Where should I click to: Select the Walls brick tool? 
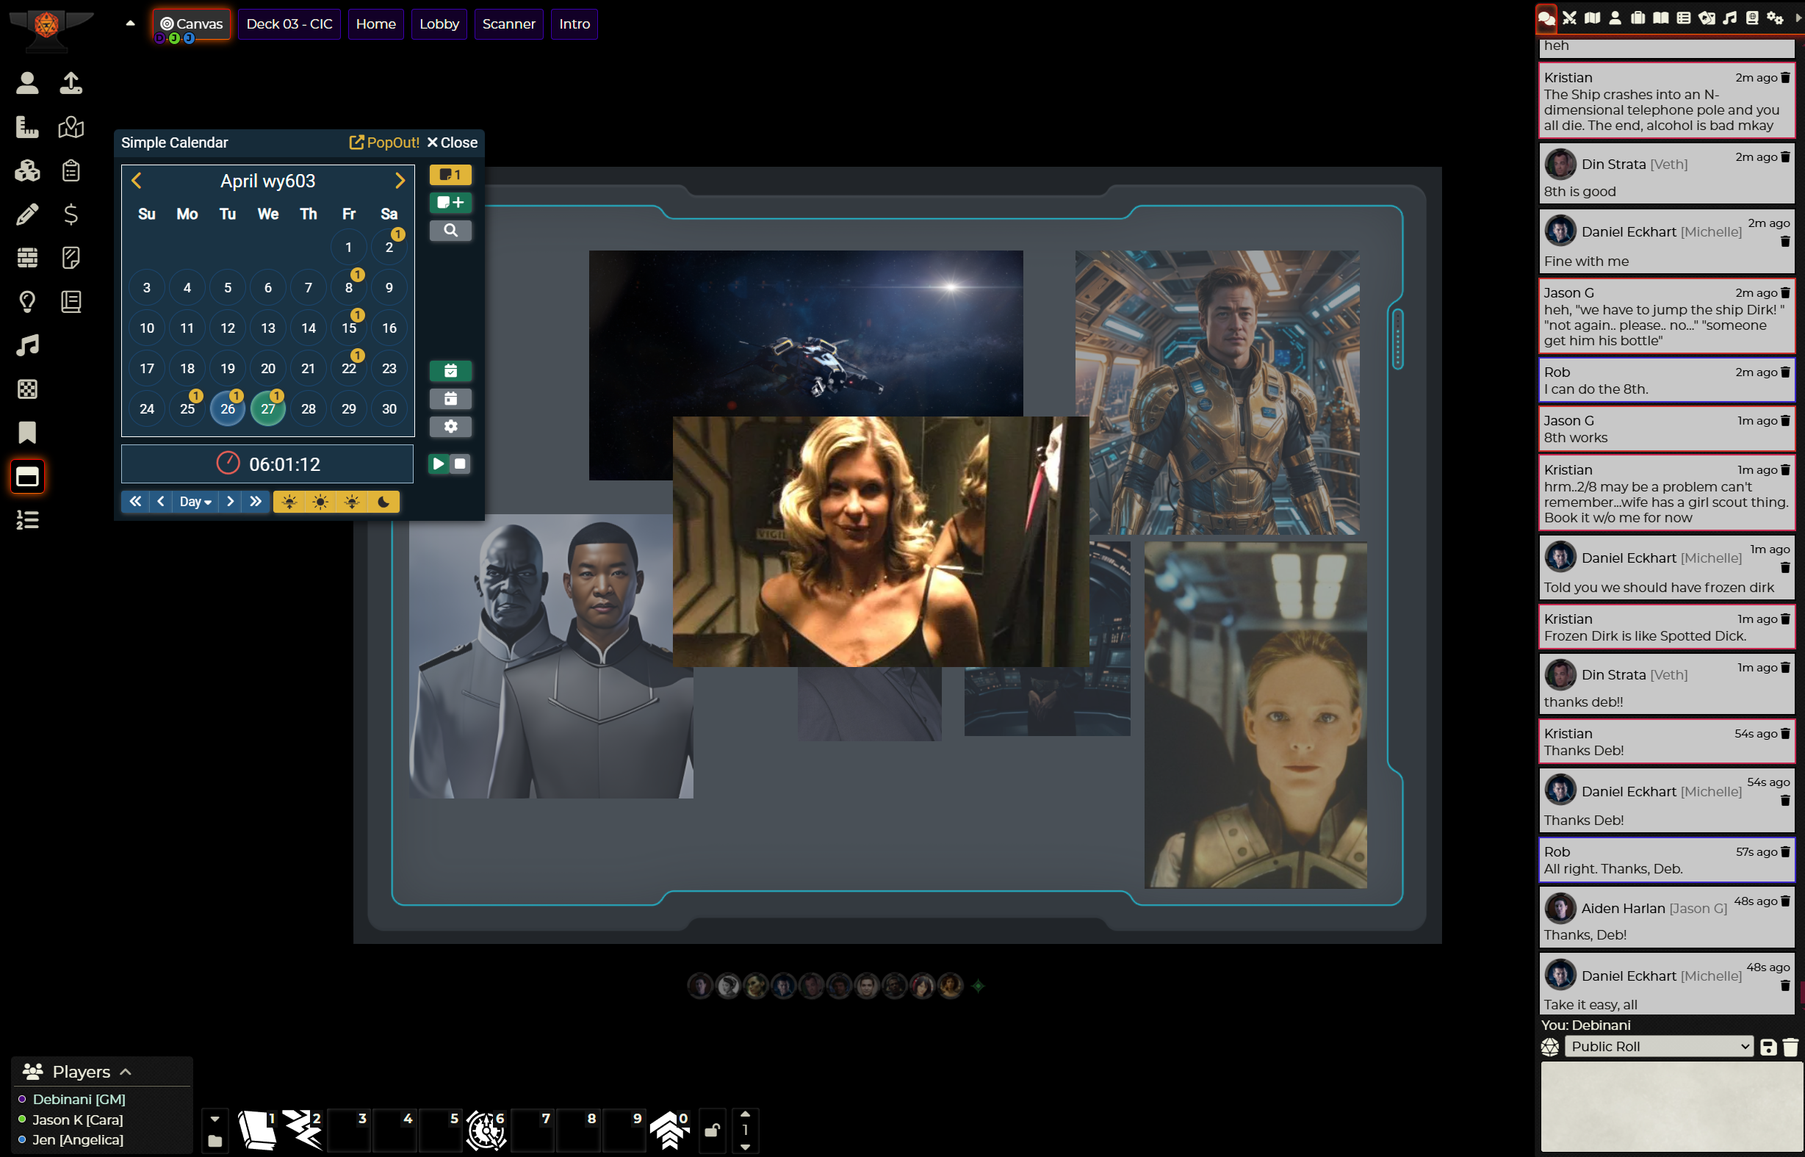(28, 258)
